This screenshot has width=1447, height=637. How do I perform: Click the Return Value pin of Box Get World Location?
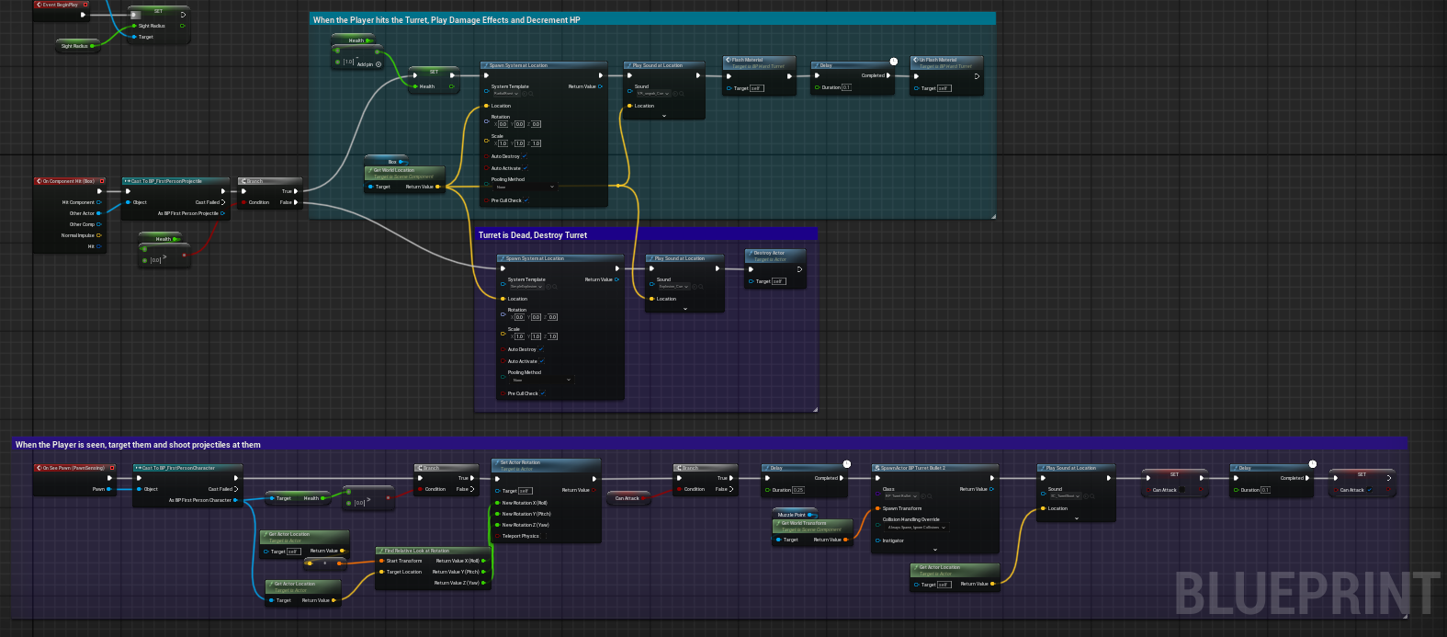coord(438,187)
